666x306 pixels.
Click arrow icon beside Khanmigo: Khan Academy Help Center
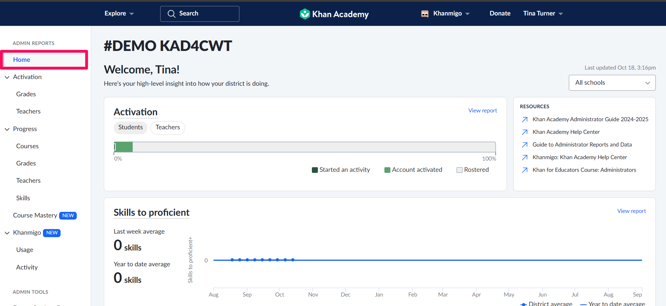[524, 157]
